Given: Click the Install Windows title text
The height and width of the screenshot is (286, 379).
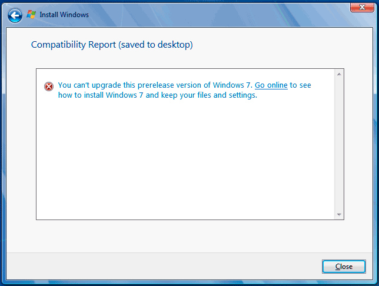Looking at the screenshot, I should [x=64, y=15].
